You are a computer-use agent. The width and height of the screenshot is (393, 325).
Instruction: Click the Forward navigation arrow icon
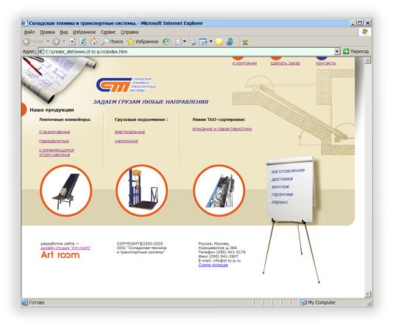[x=56, y=42]
